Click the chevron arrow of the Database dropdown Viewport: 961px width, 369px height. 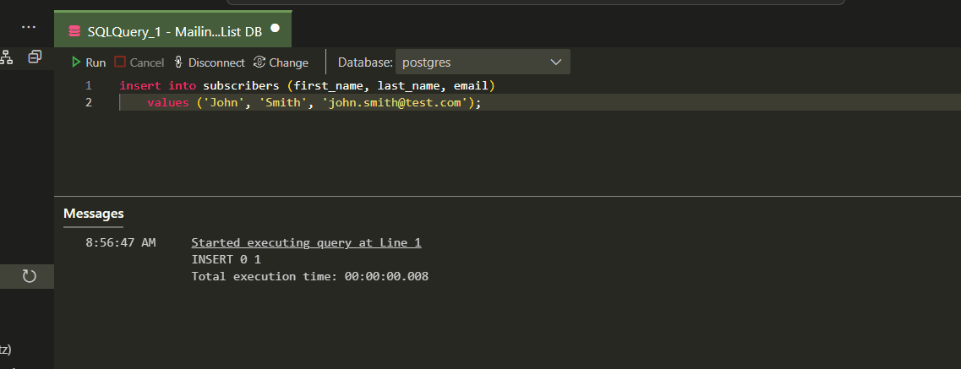(555, 62)
